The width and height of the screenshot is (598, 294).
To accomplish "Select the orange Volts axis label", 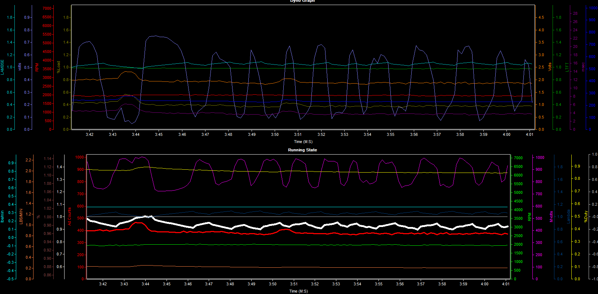I will [x=550, y=67].
